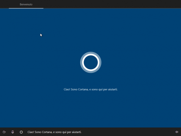Open accessibility options at bottom left
Image resolution: width=181 pixels, height=136 pixels.
point(4,132)
